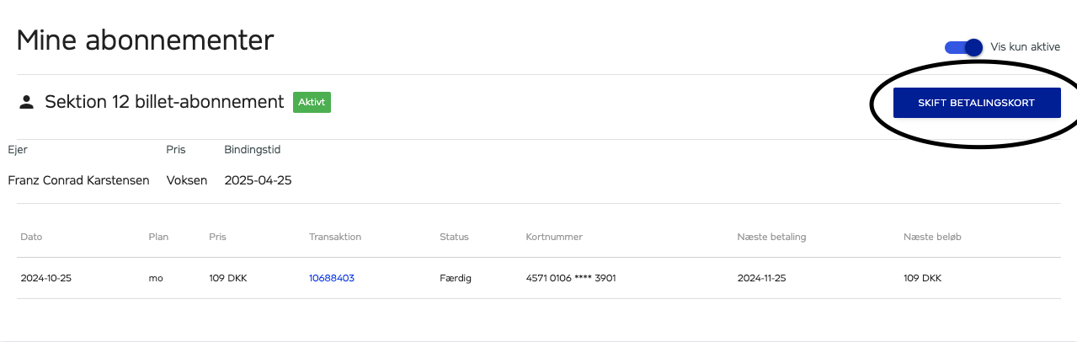
Task: Click the Bindingstid date 2025-04-25
Action: [x=258, y=180]
